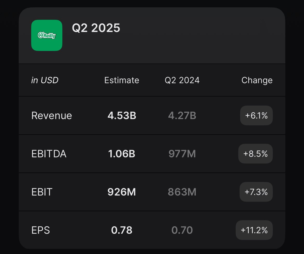This screenshot has height=254, width=304.
Task: Tap the EPS +11.2% change badge
Action: (x=254, y=230)
